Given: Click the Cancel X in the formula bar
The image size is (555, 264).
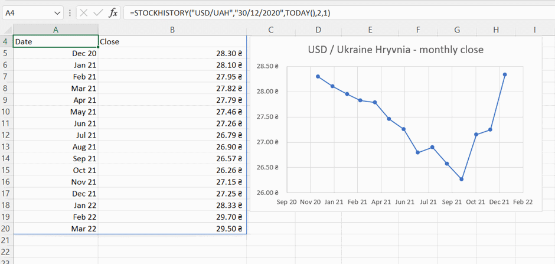Looking at the screenshot, I should pyautogui.click(x=84, y=12).
